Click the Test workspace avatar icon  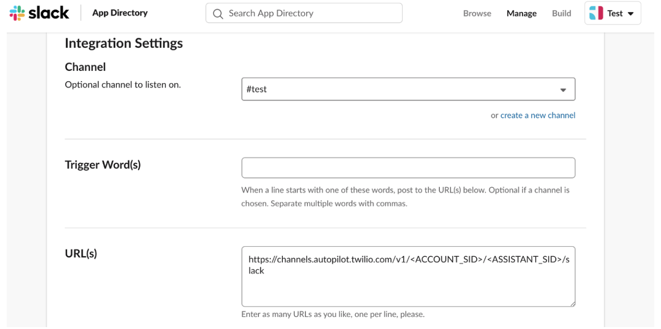[596, 13]
